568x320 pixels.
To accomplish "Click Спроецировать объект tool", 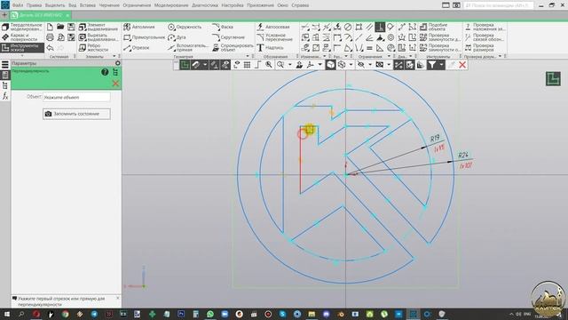I will click(x=233, y=47).
